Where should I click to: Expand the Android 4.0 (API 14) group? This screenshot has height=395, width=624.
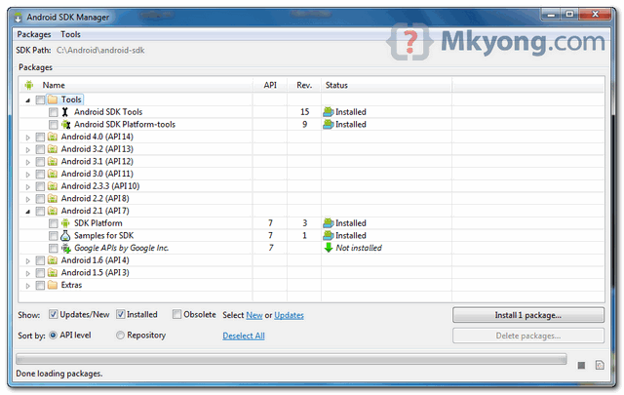[x=28, y=138]
